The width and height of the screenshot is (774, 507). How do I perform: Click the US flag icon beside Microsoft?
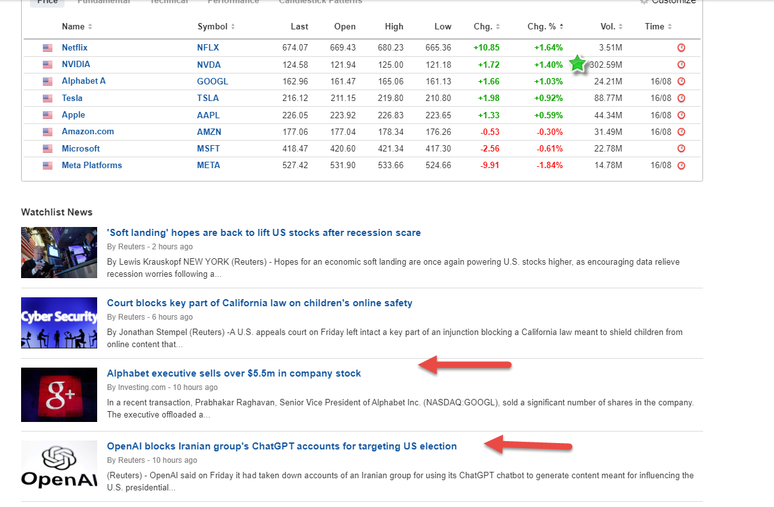tap(47, 149)
